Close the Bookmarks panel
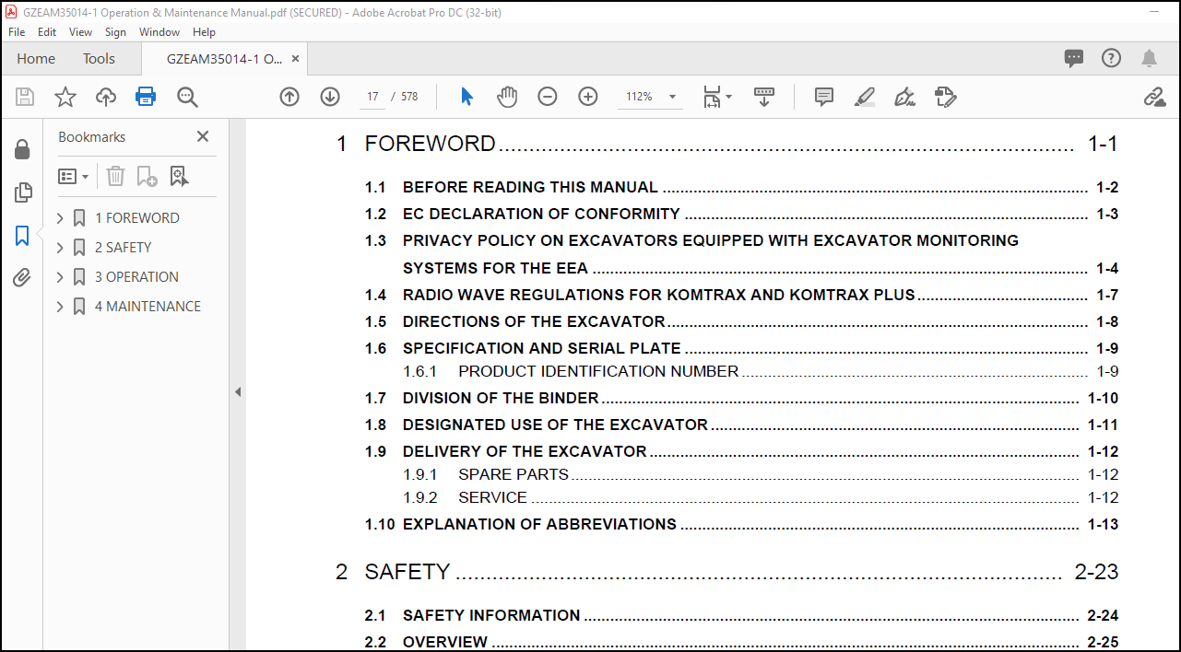The image size is (1181, 652). pyautogui.click(x=203, y=136)
